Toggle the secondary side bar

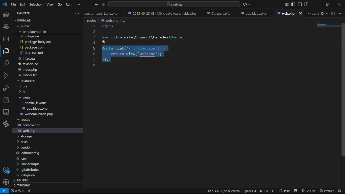pos(306,4)
